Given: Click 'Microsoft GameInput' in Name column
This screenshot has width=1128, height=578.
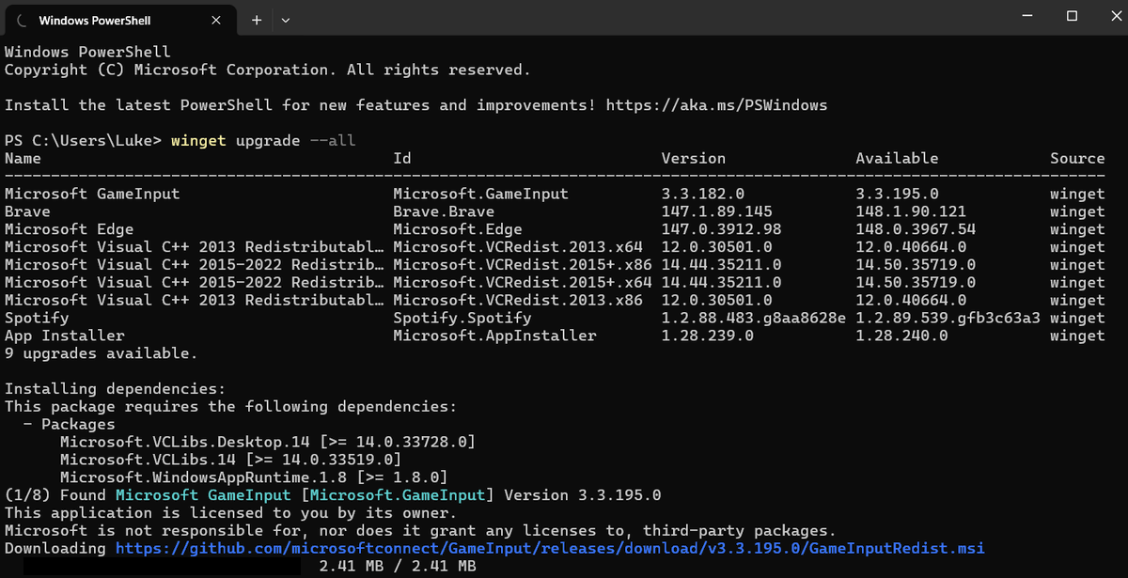Looking at the screenshot, I should tap(92, 195).
